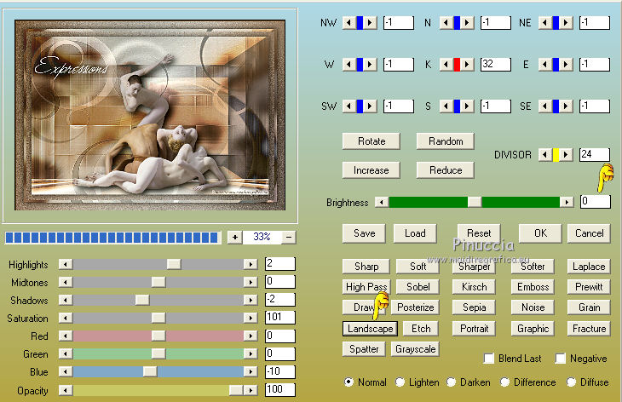
Task: Click Midtones slider right arrow
Action: coord(251,282)
